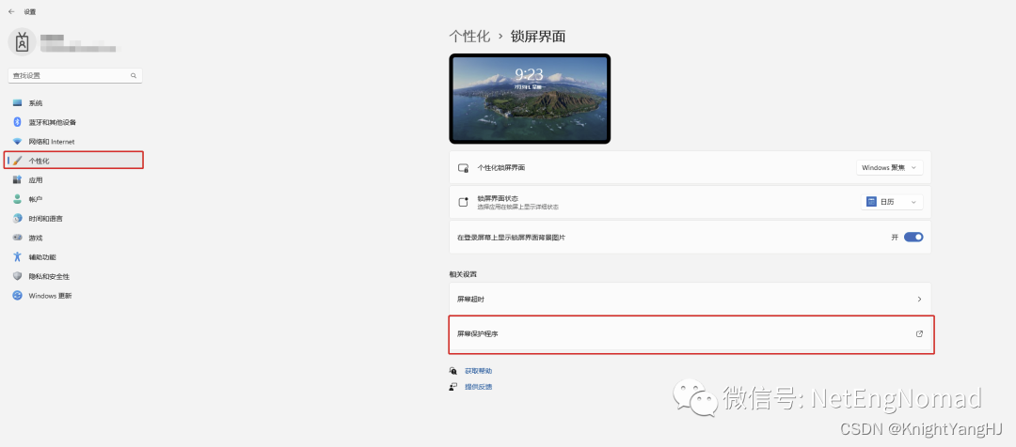Click the 应用 apps icon

(18, 180)
